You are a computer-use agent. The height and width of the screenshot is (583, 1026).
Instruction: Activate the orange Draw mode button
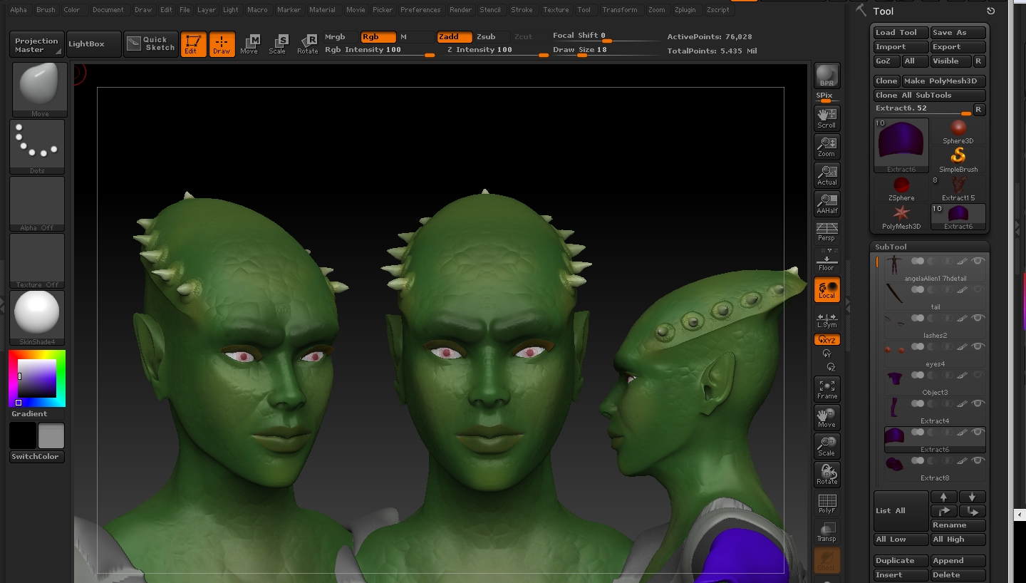point(222,44)
